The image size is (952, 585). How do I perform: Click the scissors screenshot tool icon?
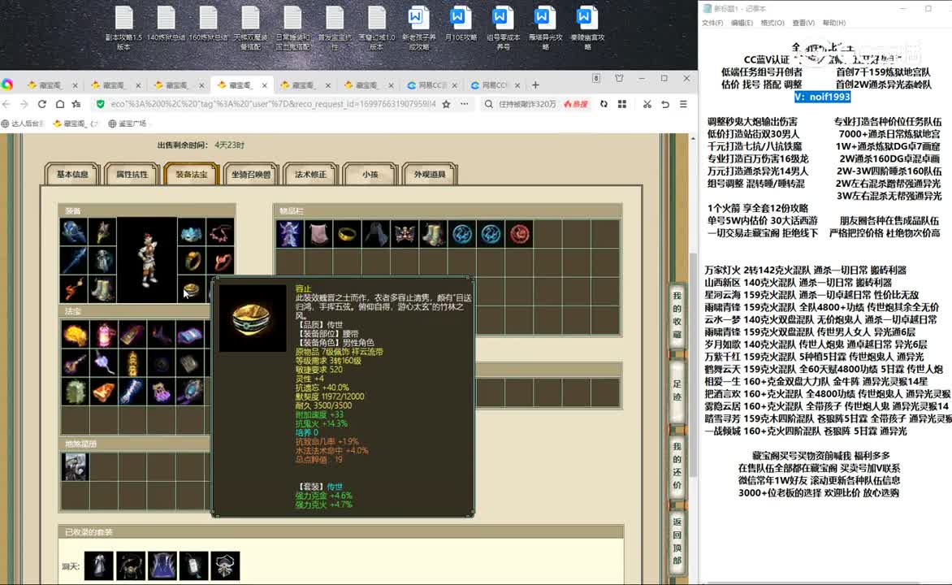click(x=647, y=105)
